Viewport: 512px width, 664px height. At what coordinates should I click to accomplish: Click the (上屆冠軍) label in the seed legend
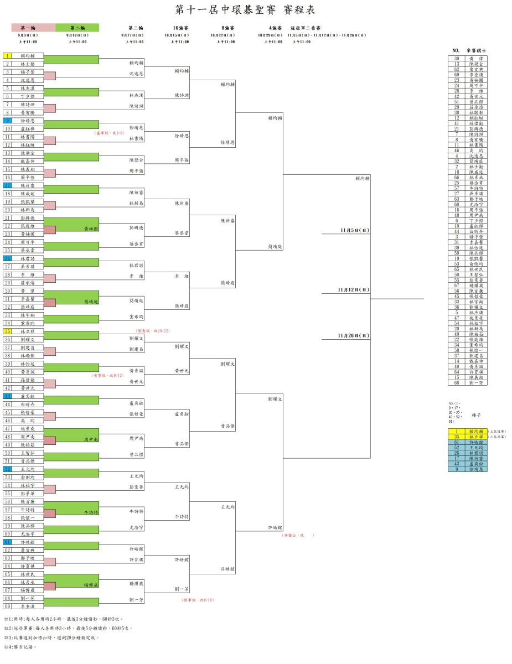coord(497,431)
